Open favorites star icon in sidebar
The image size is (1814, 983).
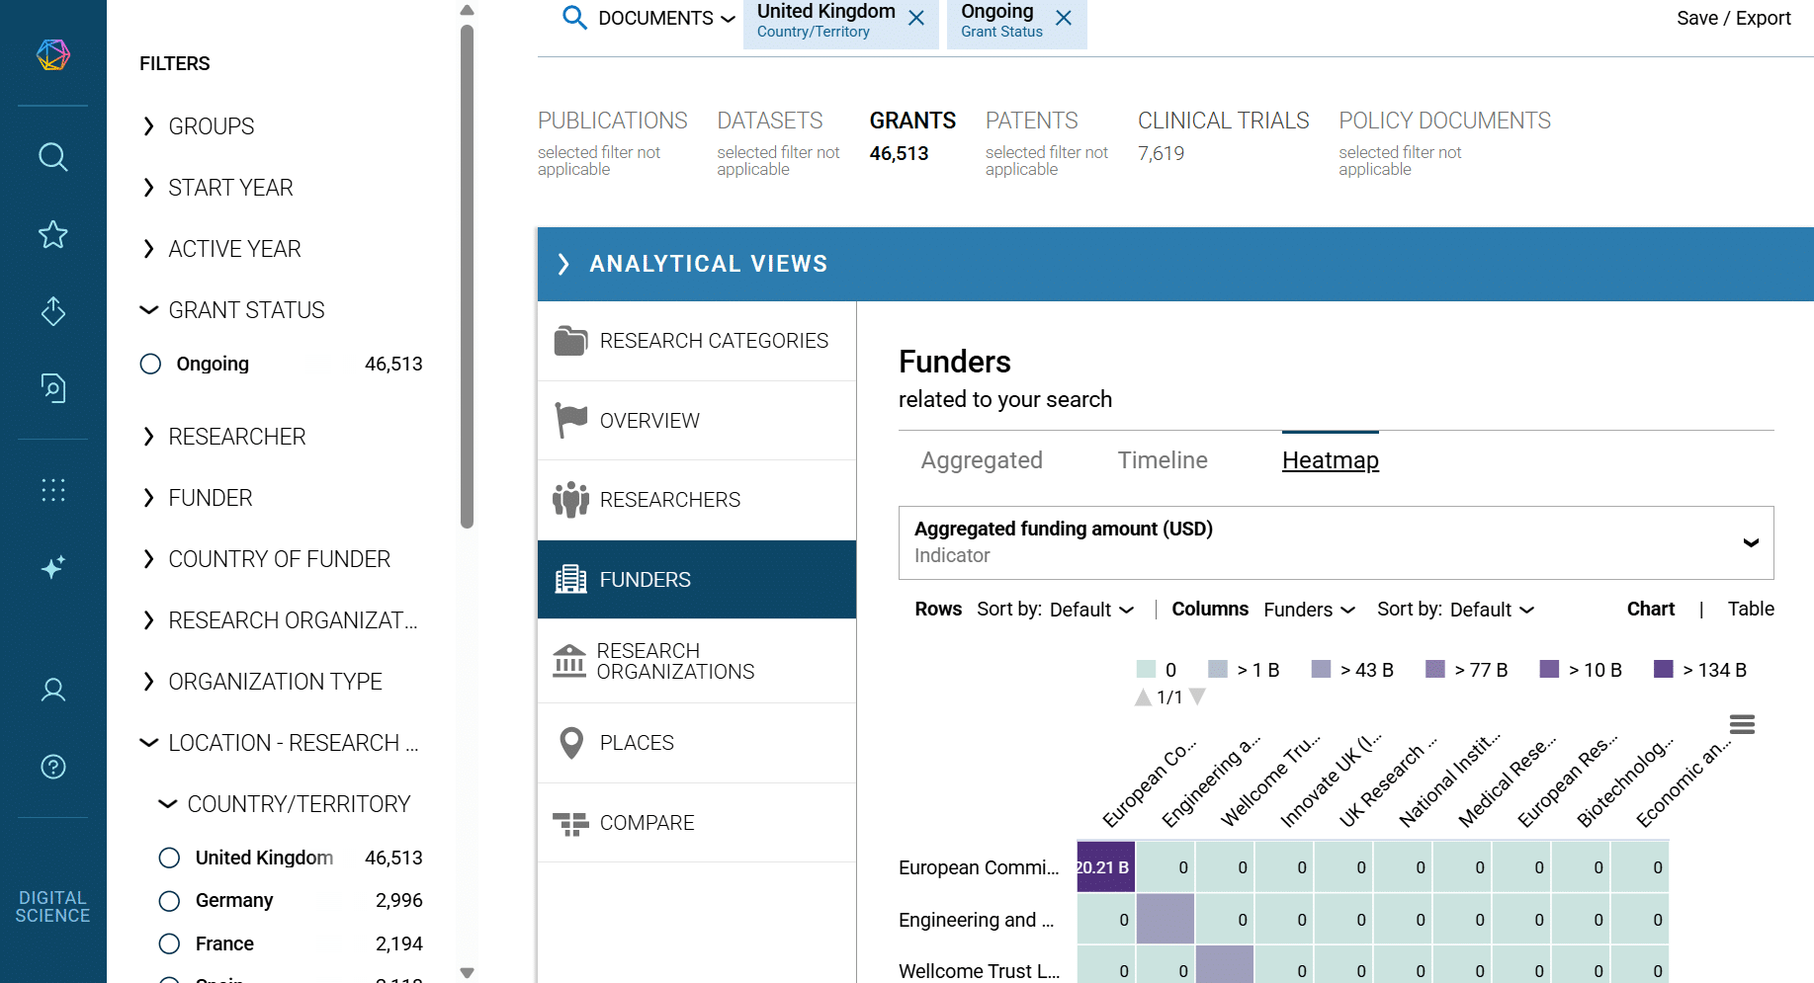(x=53, y=234)
